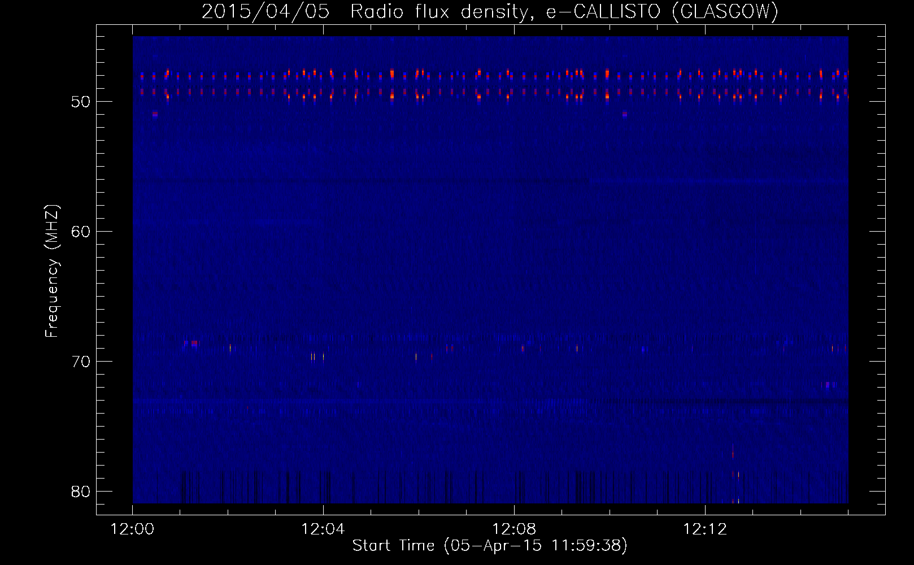Click the 12:08 time tick label
The image size is (914, 565).
(x=514, y=529)
